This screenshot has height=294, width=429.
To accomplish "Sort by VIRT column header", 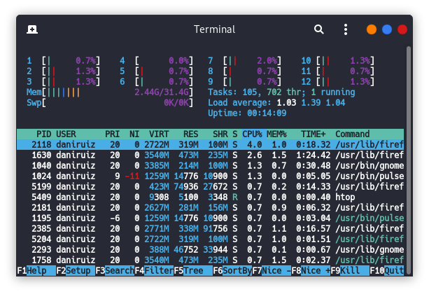I will click(x=159, y=134).
